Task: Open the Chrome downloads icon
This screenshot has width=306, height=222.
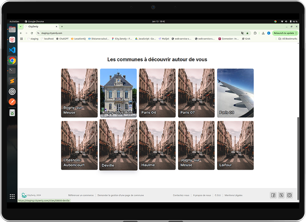Action: (263, 33)
